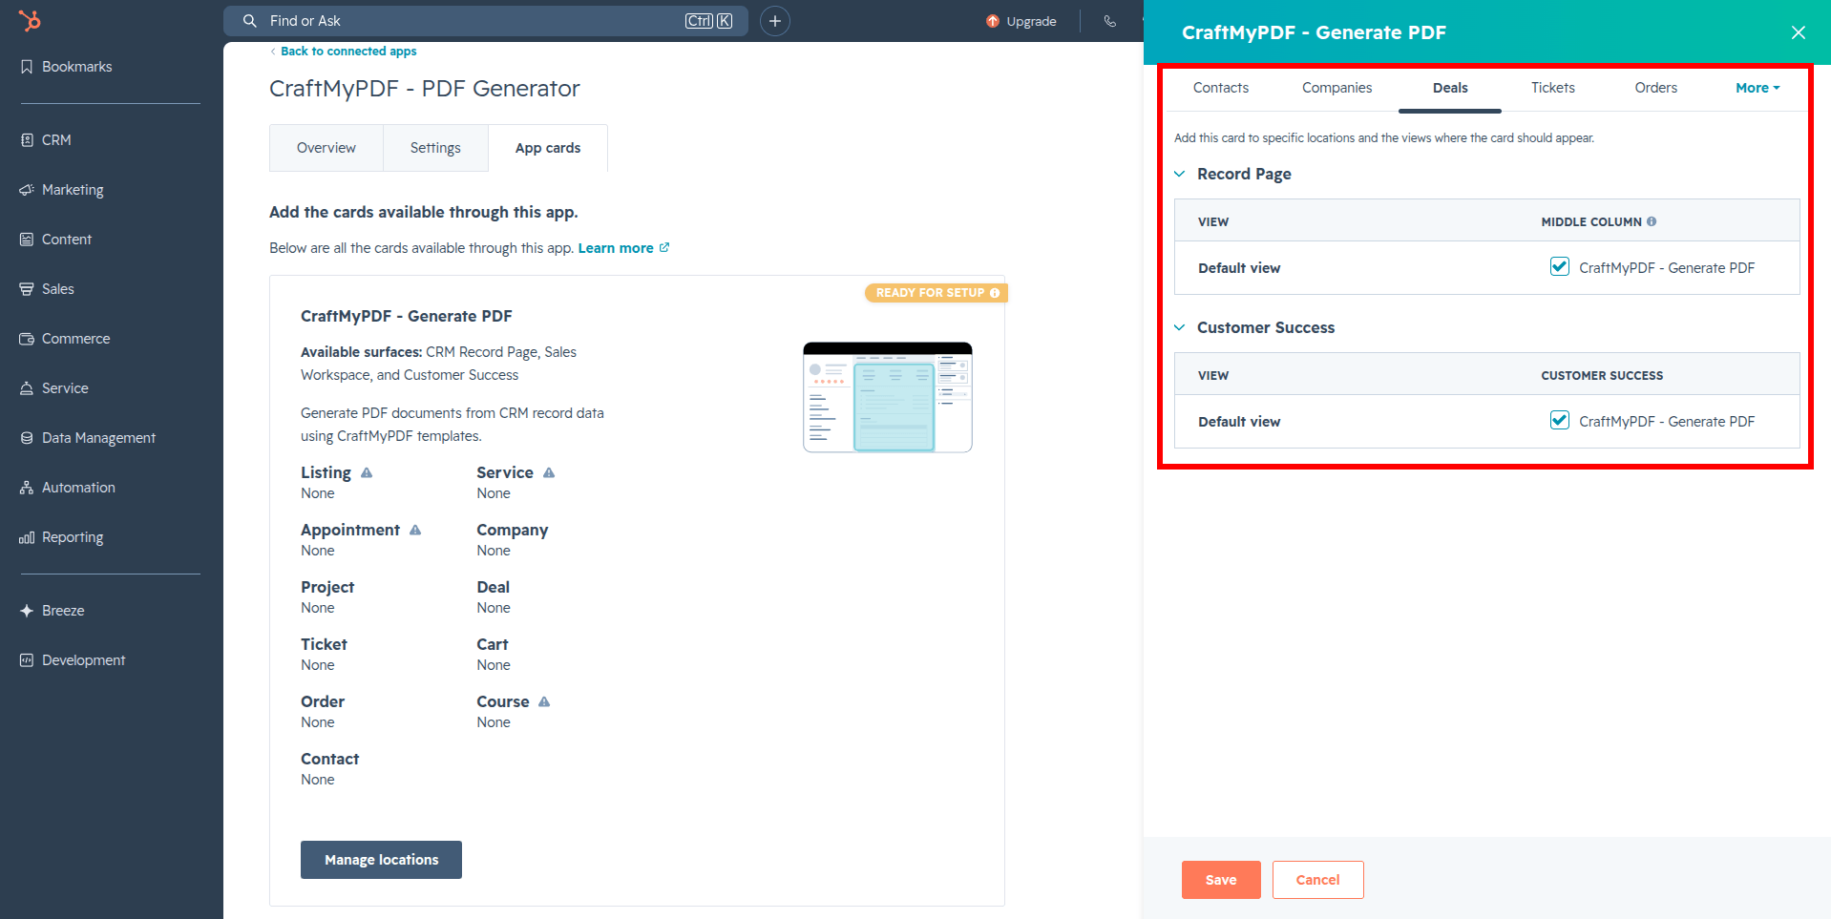Click the app card preview thumbnail
This screenshot has width=1831, height=919.
pyautogui.click(x=888, y=397)
